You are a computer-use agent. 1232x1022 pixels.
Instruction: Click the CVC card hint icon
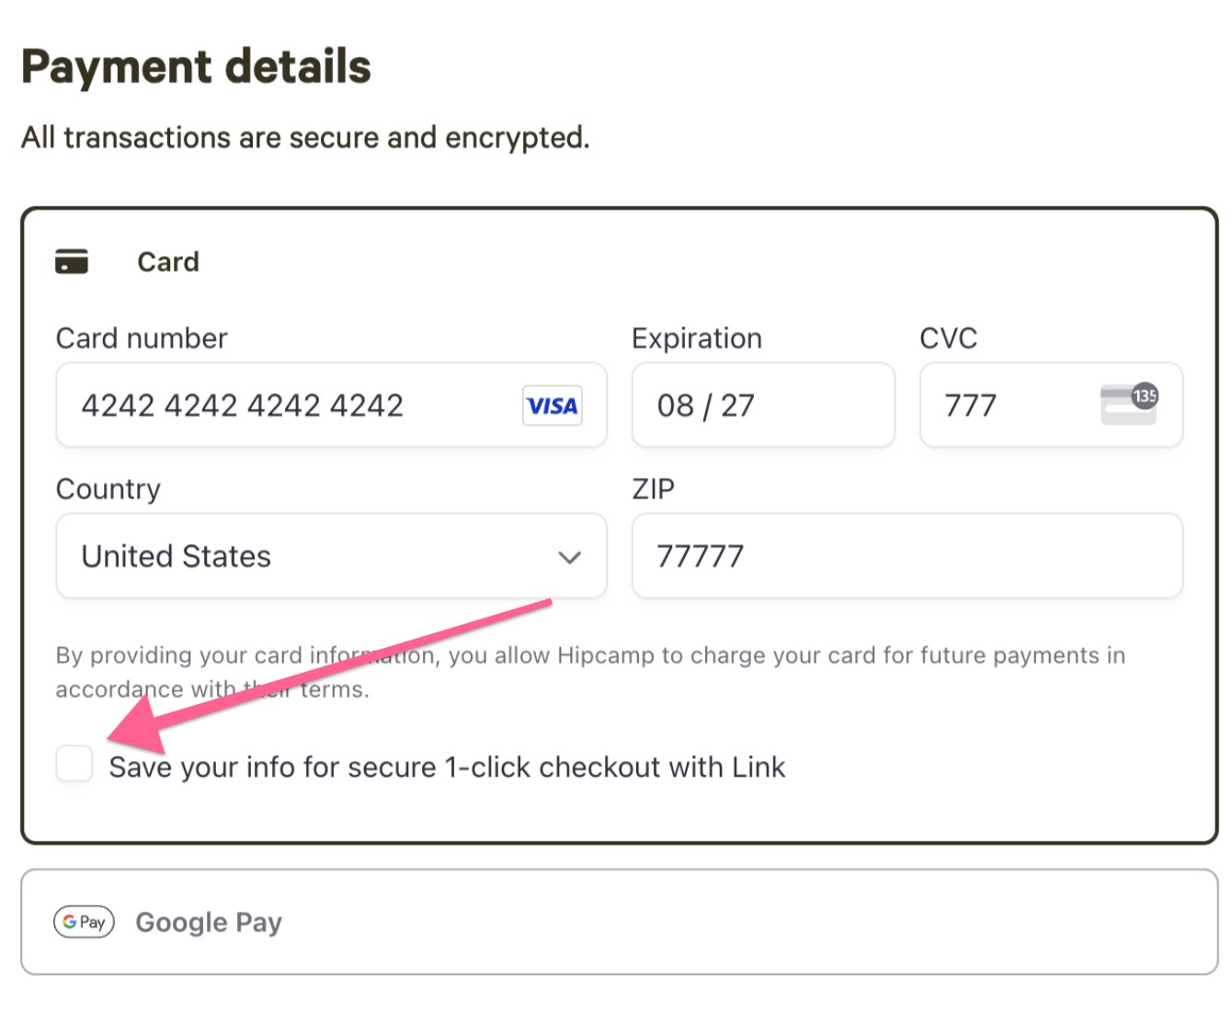pos(1129,403)
